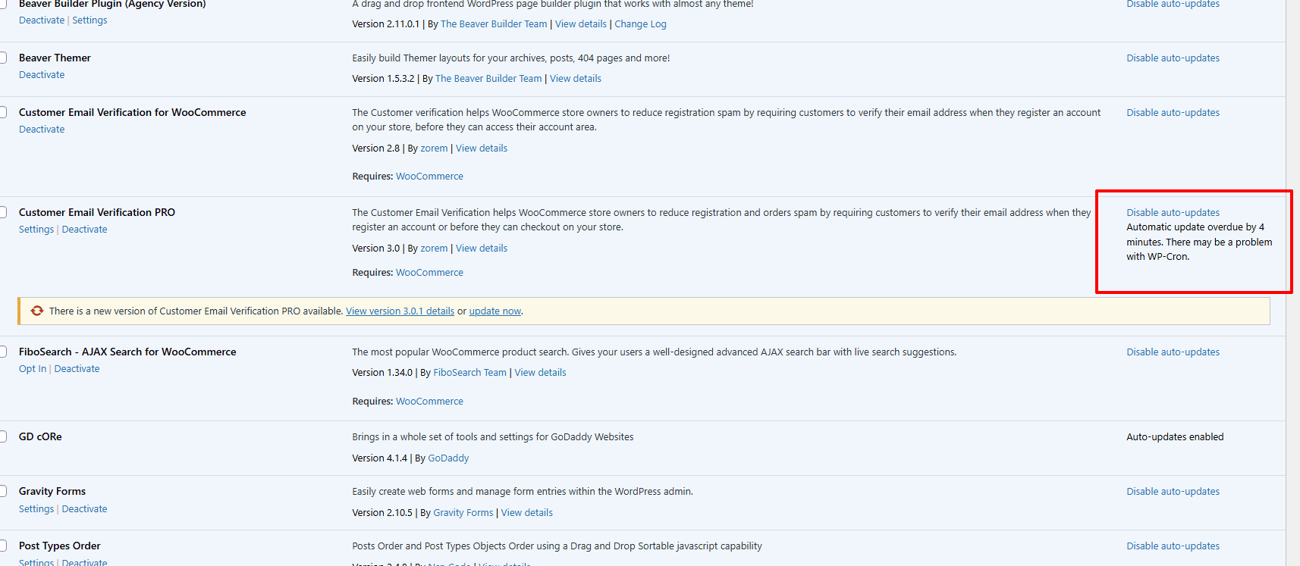
Task: Open Settings for Beaver Builder Plugin
Action: [x=89, y=20]
